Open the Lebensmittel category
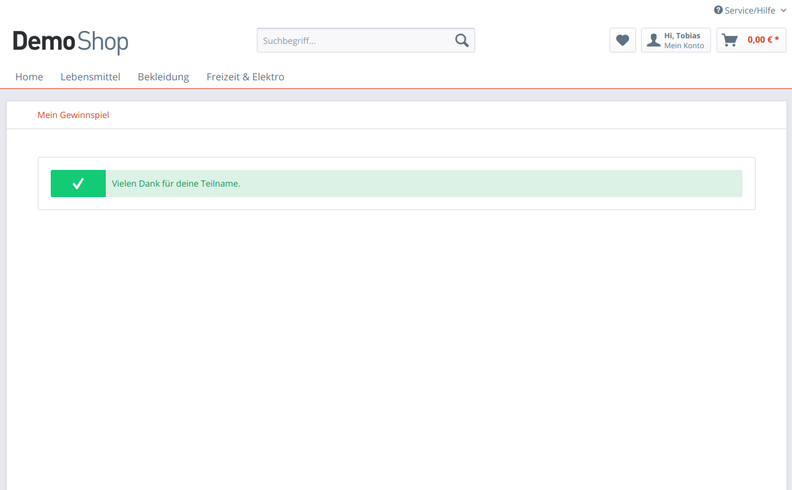 (90, 77)
